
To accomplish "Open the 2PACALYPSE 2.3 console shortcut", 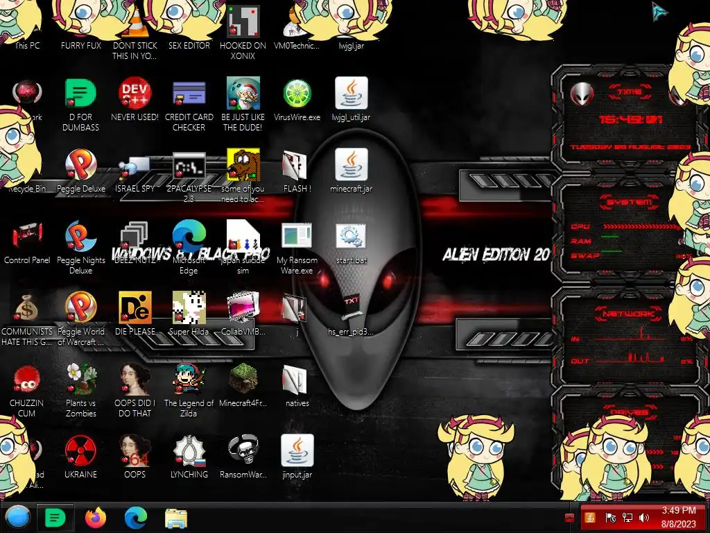I will click(189, 164).
